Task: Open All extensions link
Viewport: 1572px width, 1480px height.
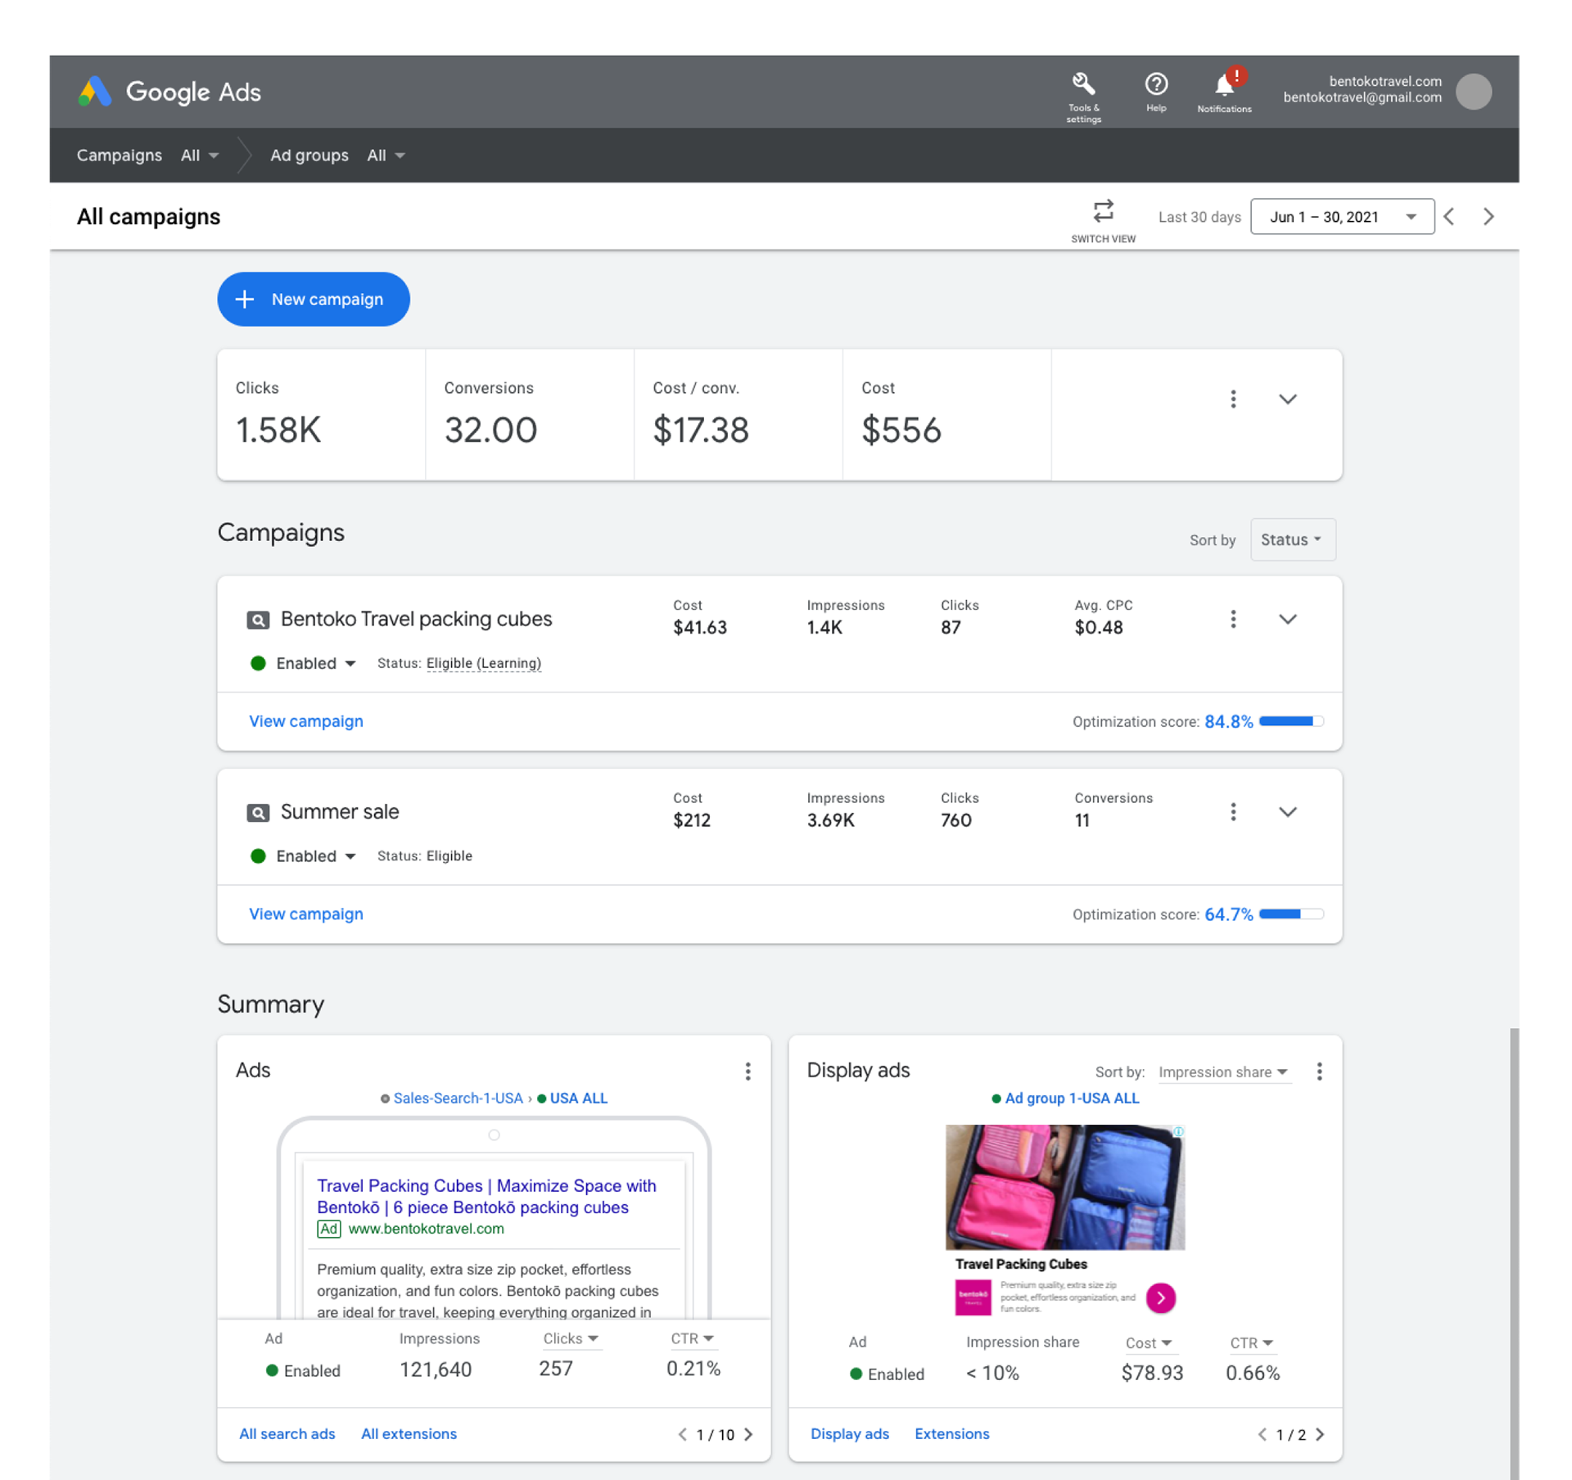Action: 409,1434
